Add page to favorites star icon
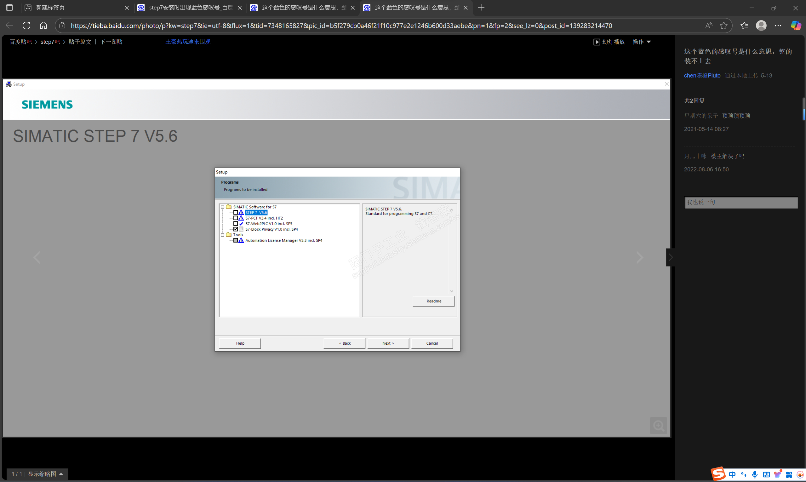Viewport: 806px width, 482px height. [x=723, y=26]
